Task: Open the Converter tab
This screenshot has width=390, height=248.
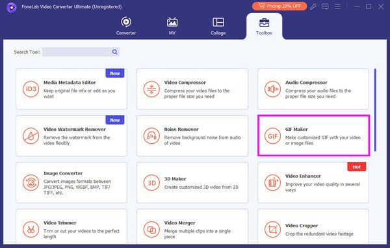Action: (x=126, y=26)
